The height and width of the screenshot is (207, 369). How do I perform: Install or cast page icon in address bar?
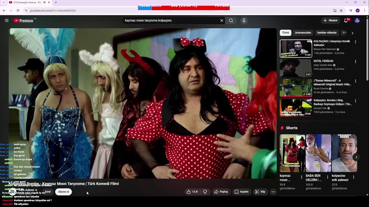[x=335, y=10]
